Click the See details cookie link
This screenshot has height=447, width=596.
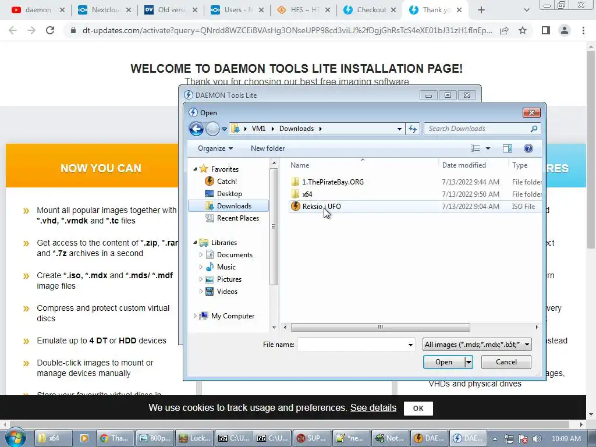373,408
